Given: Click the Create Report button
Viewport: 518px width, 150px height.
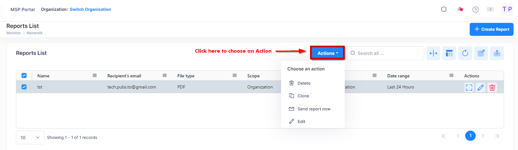Looking at the screenshot, I should (492, 29).
